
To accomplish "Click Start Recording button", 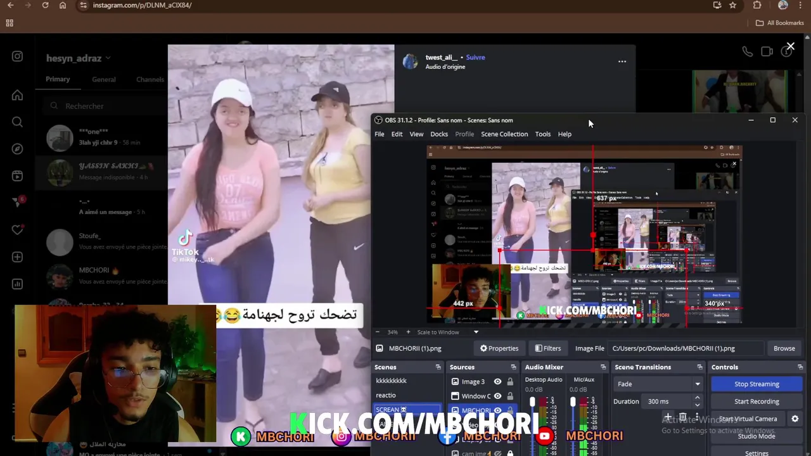I will tap(757, 402).
